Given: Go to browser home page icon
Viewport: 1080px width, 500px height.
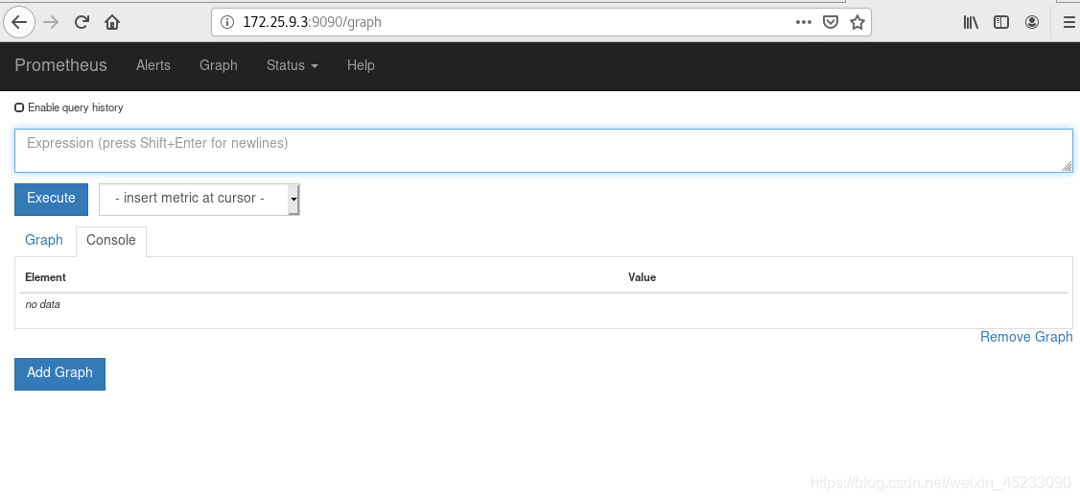Looking at the screenshot, I should click(112, 22).
